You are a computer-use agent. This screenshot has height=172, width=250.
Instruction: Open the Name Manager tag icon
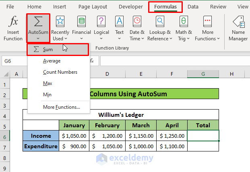pos(238,21)
